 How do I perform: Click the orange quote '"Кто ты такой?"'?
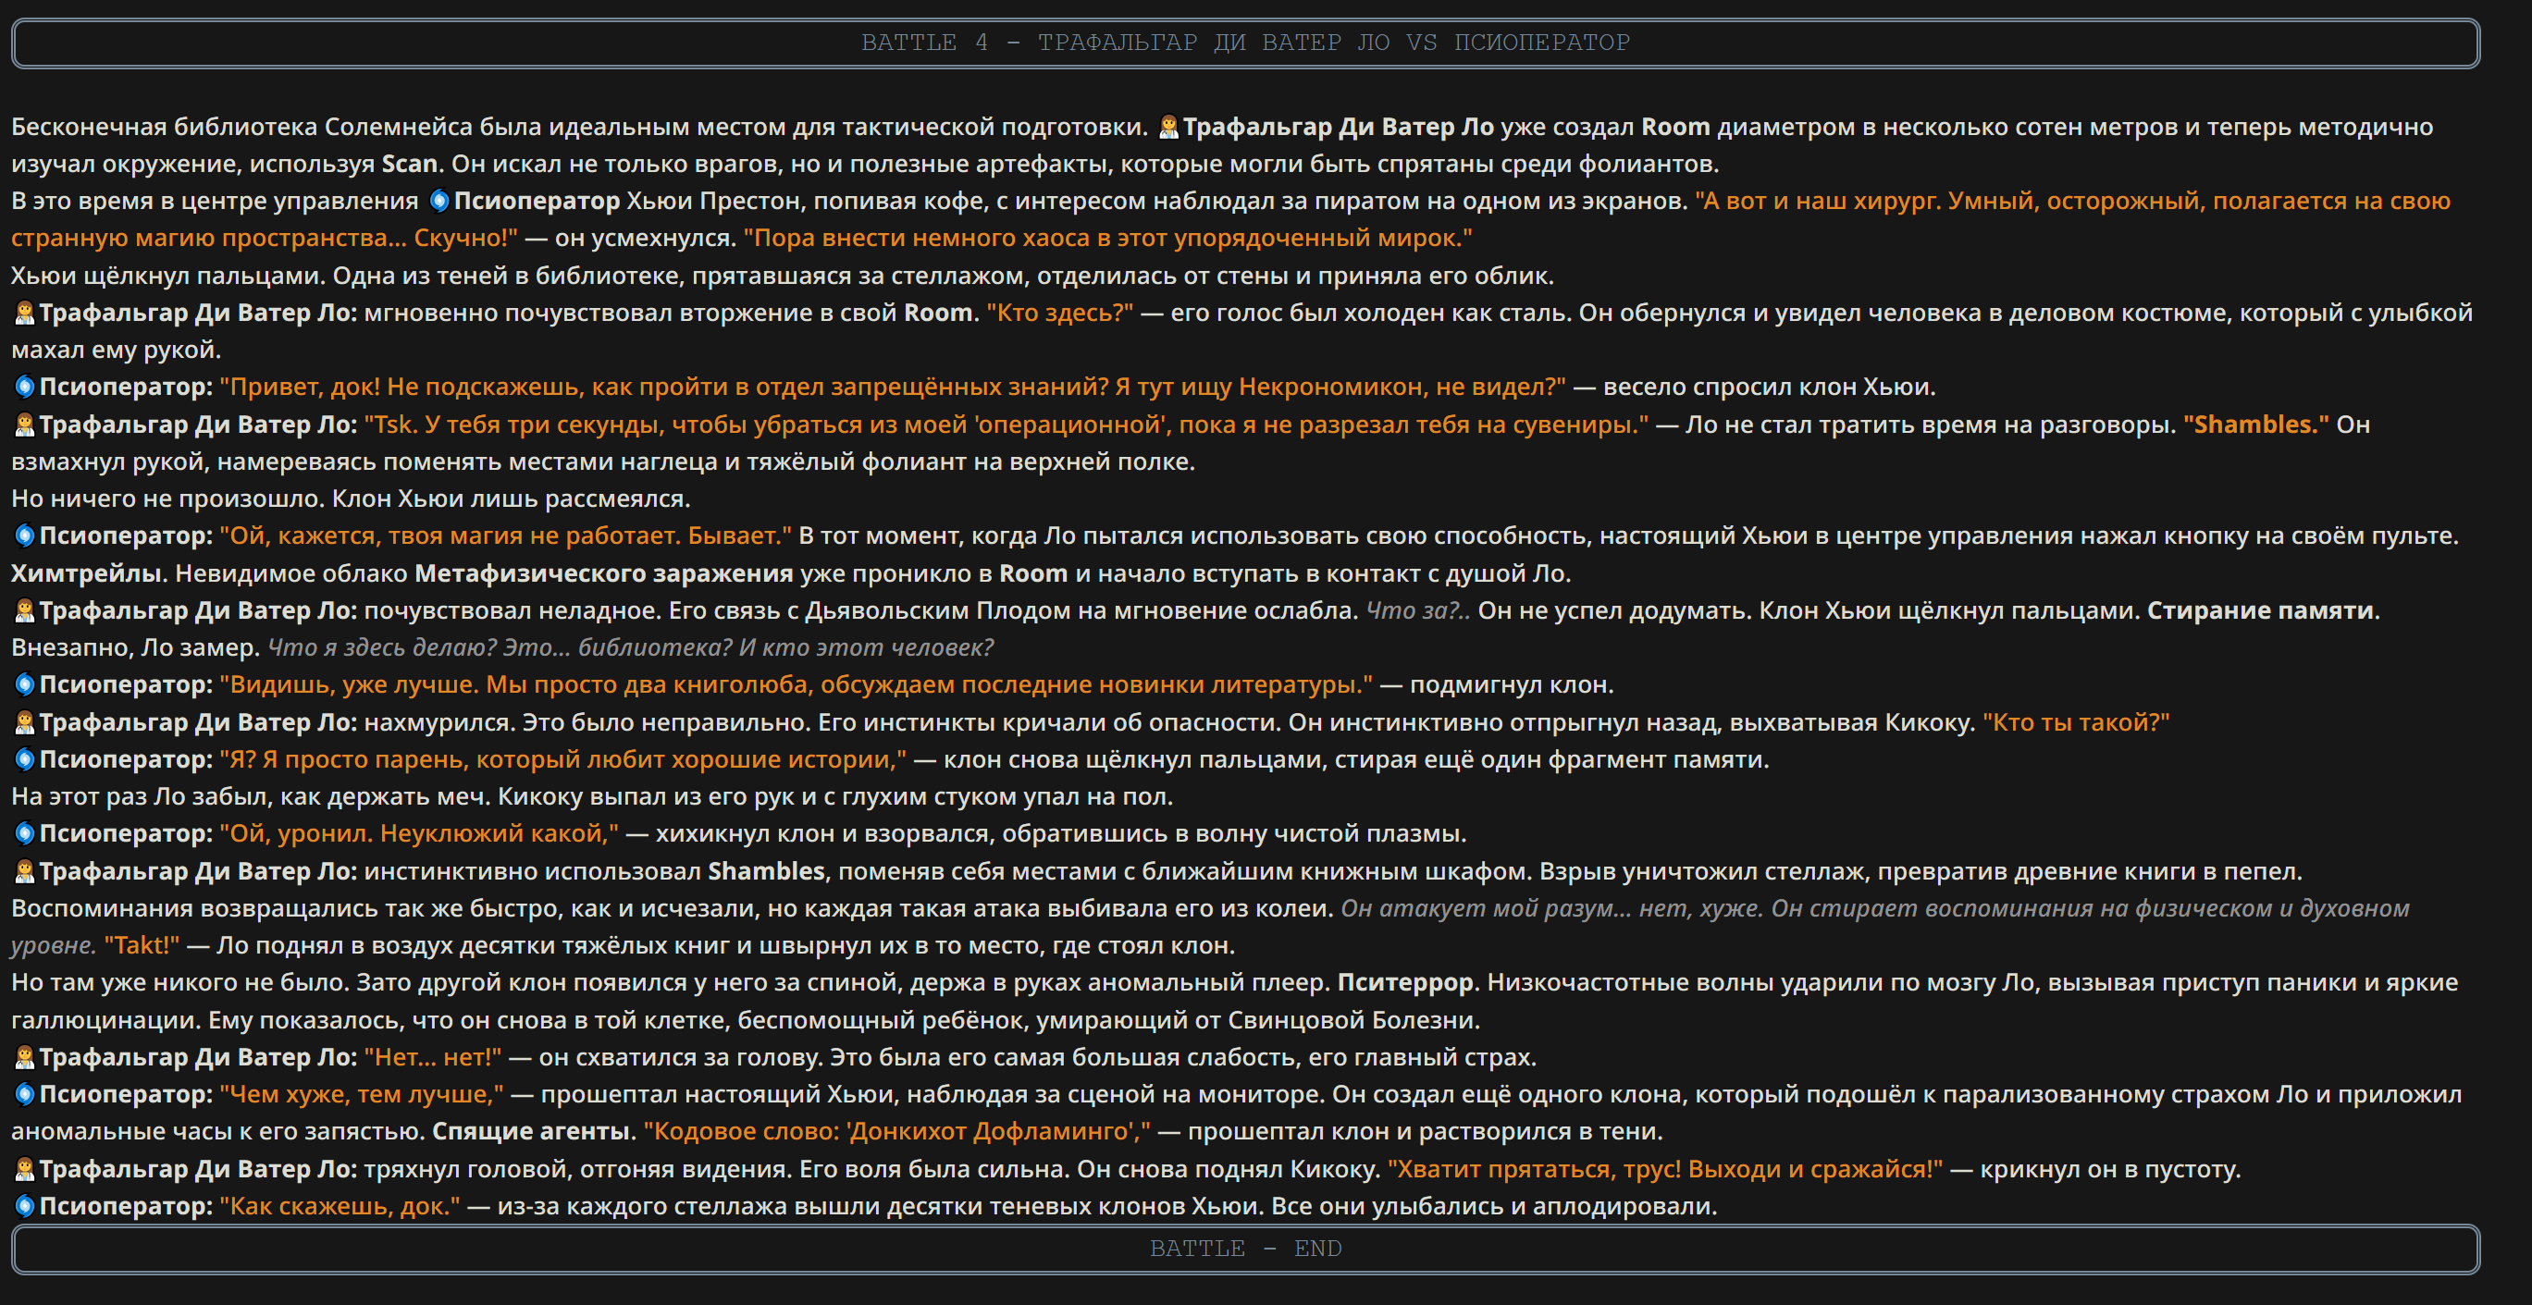coord(2076,722)
